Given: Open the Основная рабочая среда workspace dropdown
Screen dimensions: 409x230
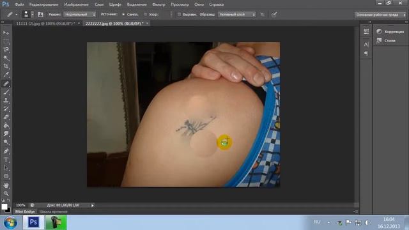Looking at the screenshot, I should [x=381, y=15].
